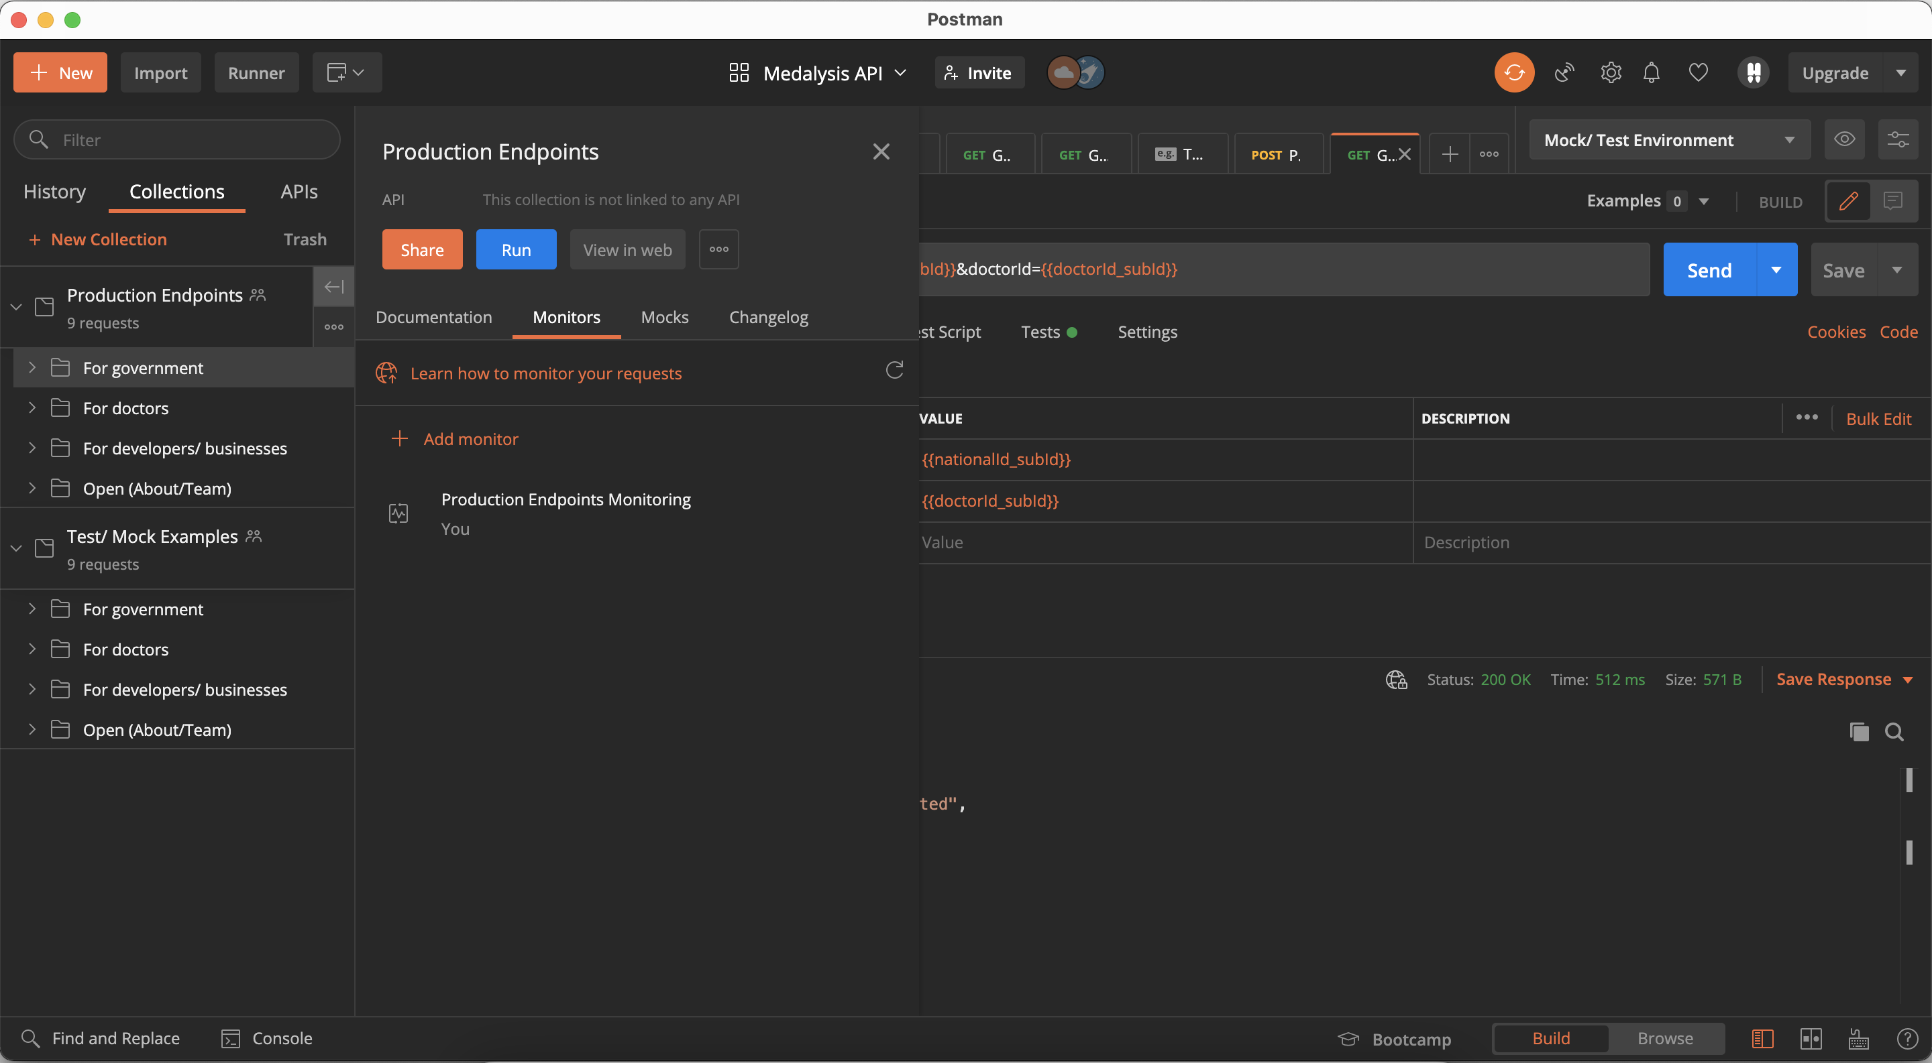Click the Add monitor link
The width and height of the screenshot is (1932, 1063).
pyautogui.click(x=470, y=439)
